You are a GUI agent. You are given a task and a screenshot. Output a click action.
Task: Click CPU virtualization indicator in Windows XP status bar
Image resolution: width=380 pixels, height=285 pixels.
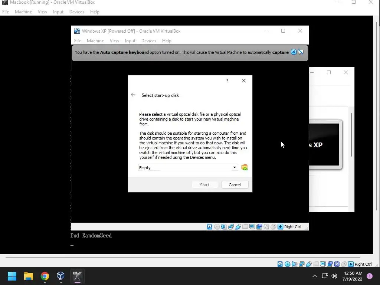(x=266, y=227)
